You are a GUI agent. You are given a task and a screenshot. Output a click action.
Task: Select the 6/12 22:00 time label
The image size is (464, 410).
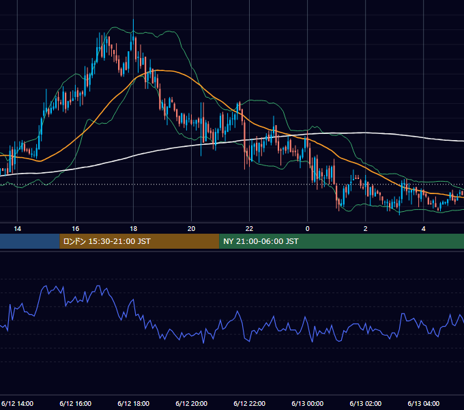pos(250,403)
